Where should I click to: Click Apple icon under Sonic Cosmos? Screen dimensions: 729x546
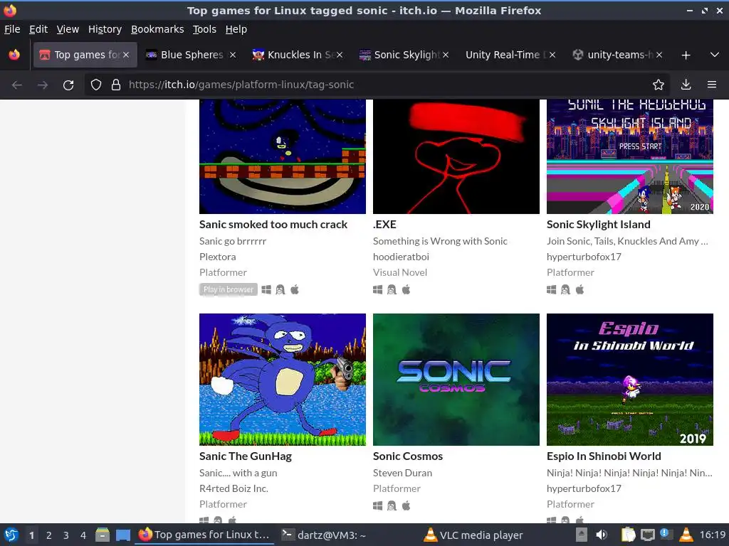407,505
